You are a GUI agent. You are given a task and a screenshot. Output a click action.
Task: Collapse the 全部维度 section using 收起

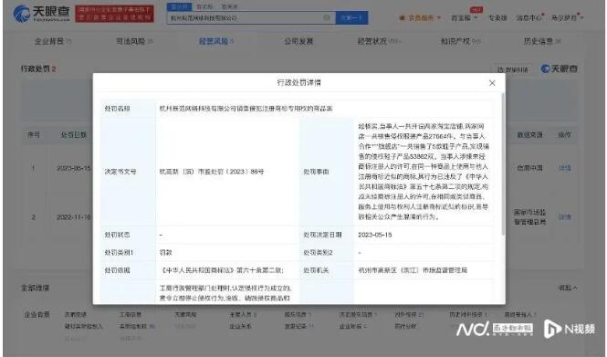coord(568,288)
